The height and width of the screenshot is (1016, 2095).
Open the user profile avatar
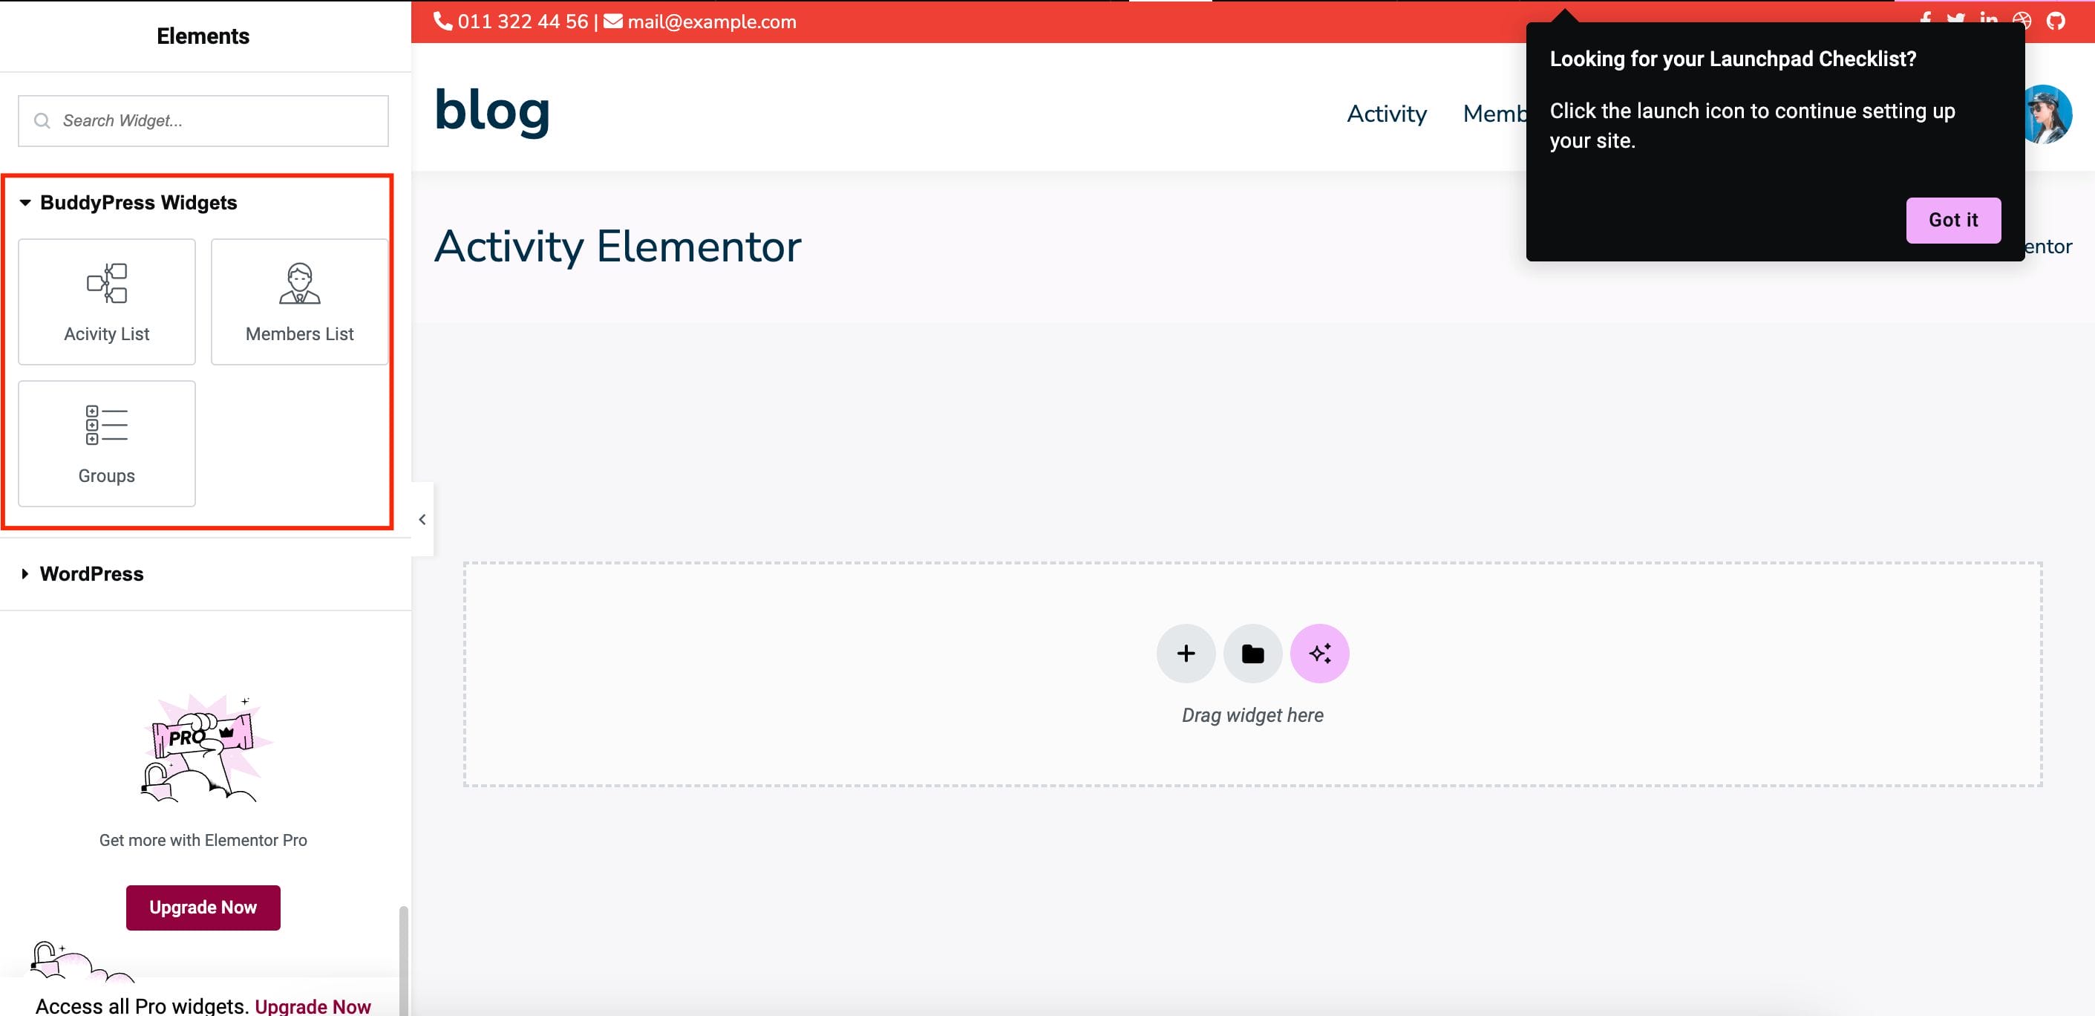(2050, 114)
